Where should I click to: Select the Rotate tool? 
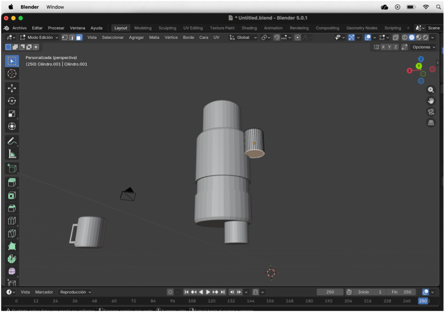coord(12,101)
